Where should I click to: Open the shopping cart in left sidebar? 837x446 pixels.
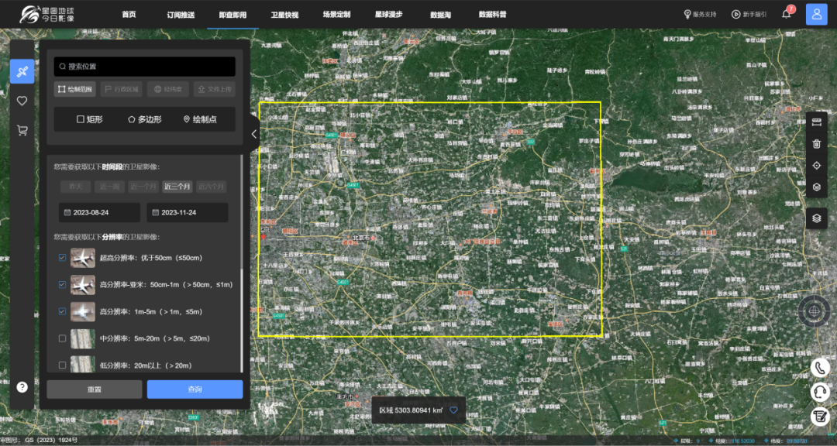point(22,130)
